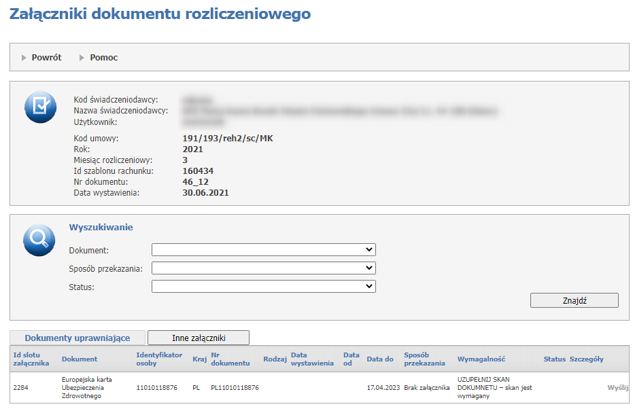633x411 pixels.
Task: Select the Europejska karta Ubezpieczenia Zdrowotnego cell
Action: click(x=87, y=387)
